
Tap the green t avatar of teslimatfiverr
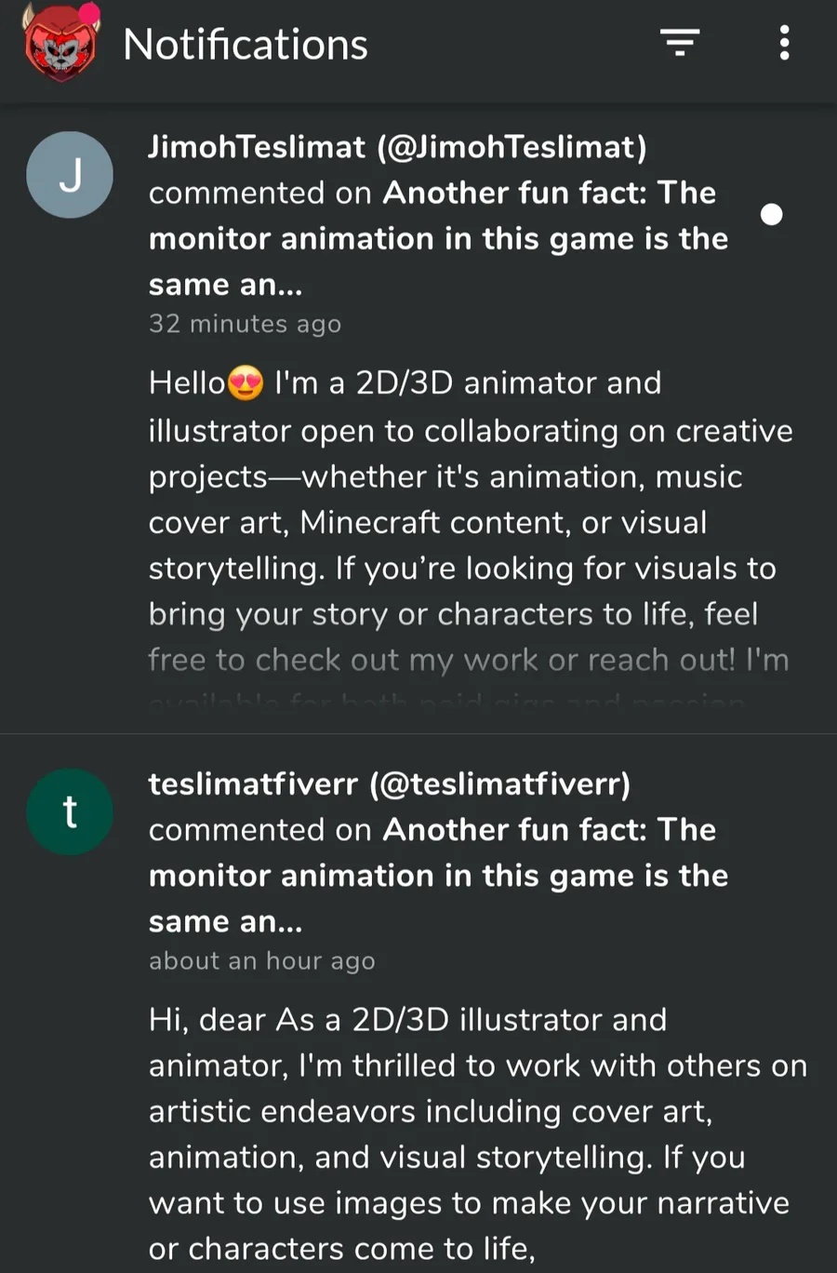(70, 812)
